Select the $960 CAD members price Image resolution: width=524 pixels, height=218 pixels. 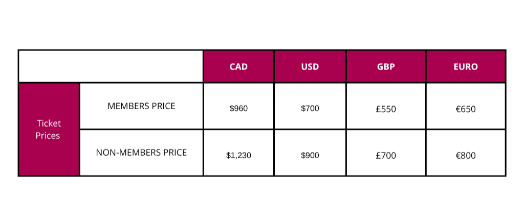pyautogui.click(x=238, y=108)
